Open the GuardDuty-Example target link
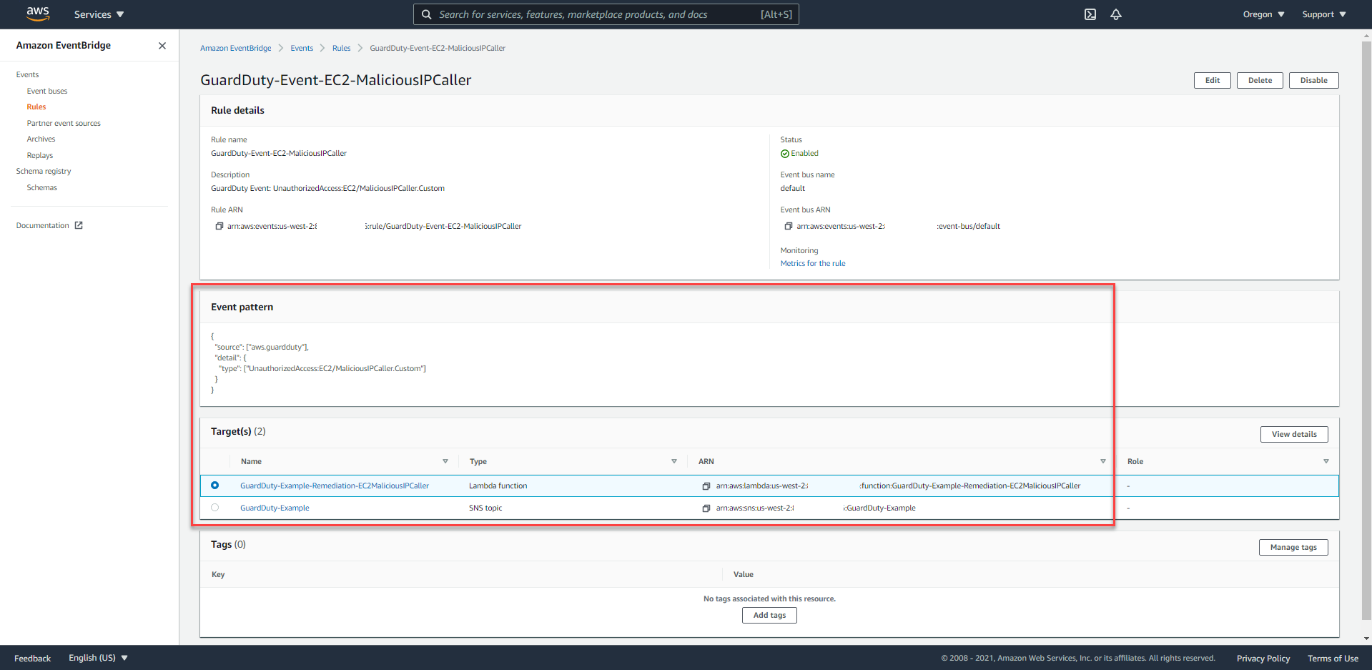Image resolution: width=1372 pixels, height=670 pixels. [x=275, y=508]
